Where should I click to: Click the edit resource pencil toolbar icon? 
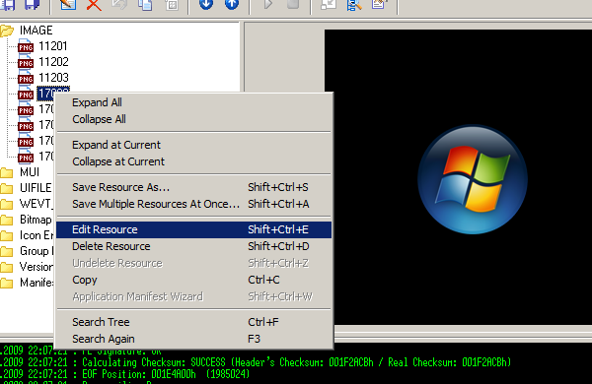click(x=68, y=5)
